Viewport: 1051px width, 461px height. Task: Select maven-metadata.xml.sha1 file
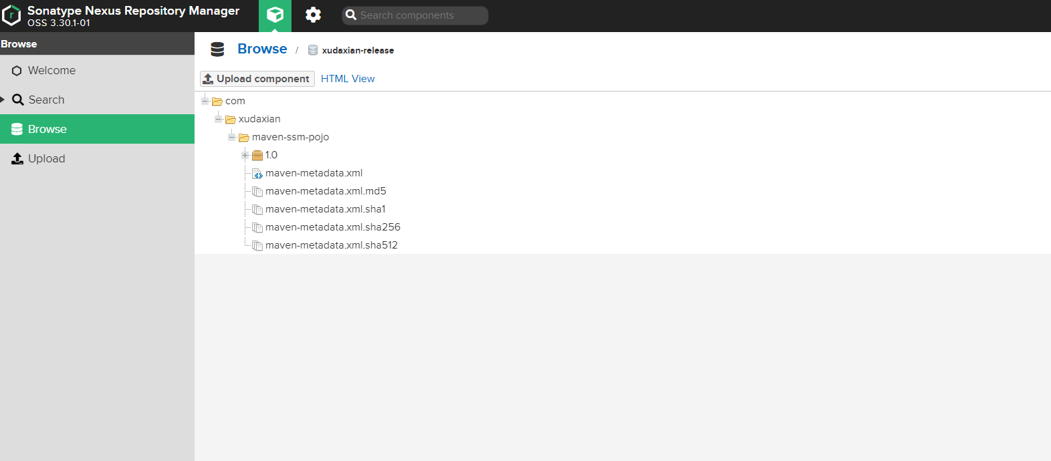[x=326, y=209]
